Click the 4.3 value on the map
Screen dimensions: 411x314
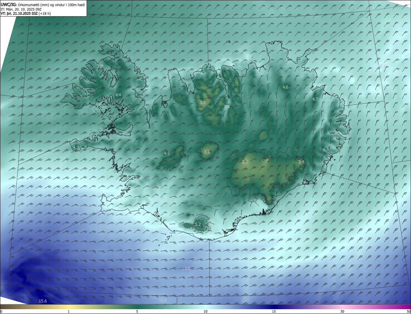tap(167, 153)
